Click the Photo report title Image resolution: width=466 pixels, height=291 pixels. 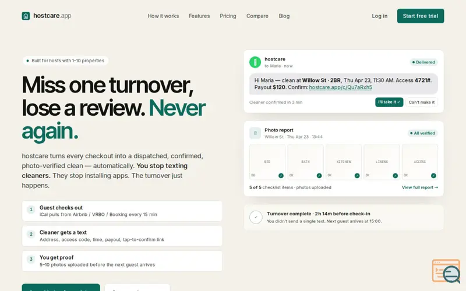[x=279, y=130]
